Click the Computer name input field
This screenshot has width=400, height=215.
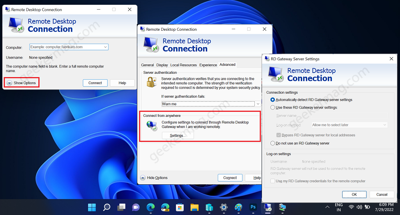coord(69,47)
